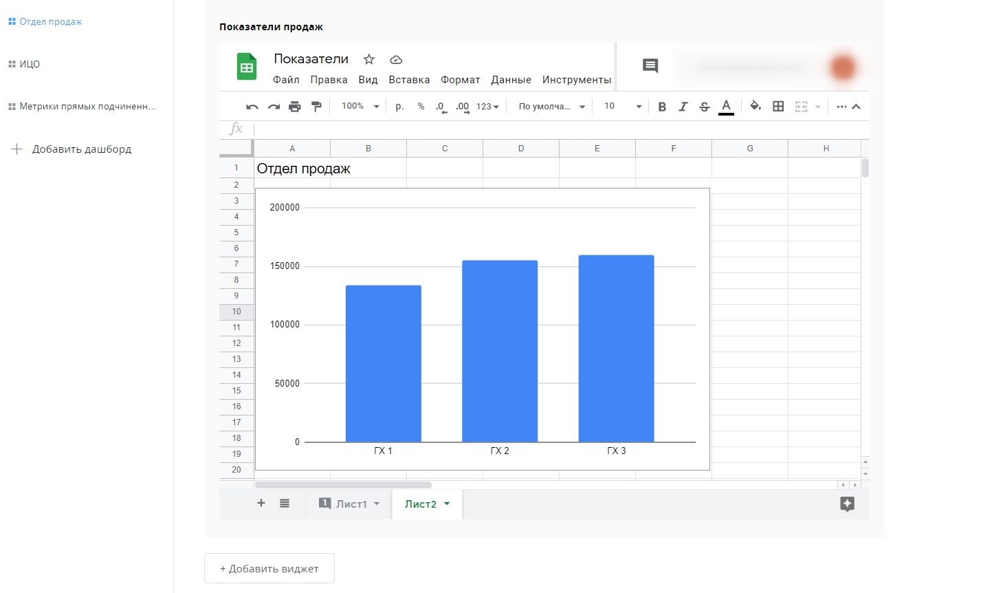Open the Вставка menu
Screen dimensions: 1005x593
click(x=409, y=80)
